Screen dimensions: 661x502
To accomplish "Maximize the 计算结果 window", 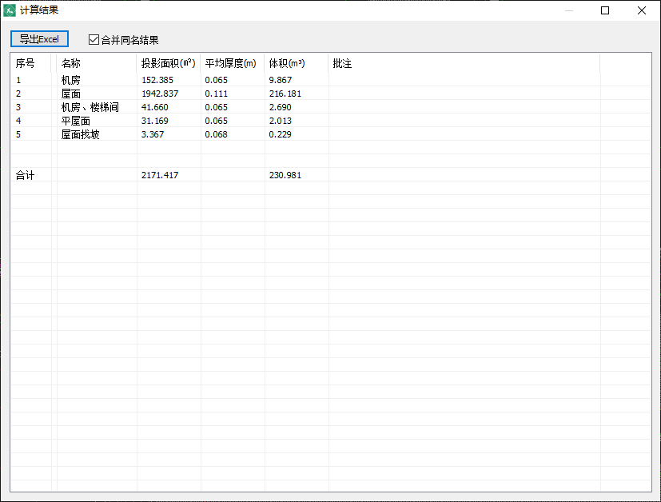I will (x=605, y=10).
